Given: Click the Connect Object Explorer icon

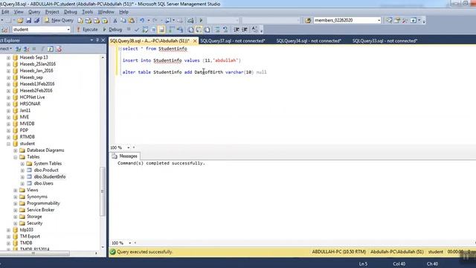Looking at the screenshot, I should coord(18,49).
